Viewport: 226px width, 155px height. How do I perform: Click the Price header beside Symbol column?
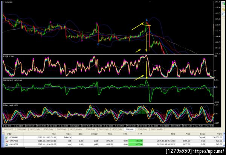tap(110, 134)
